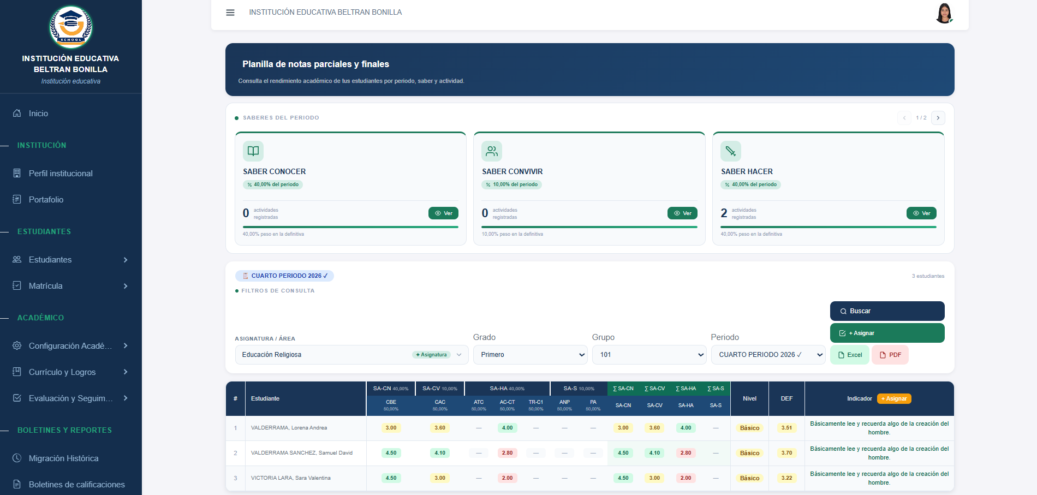Click the Buscar button
Image resolution: width=1037 pixels, height=495 pixels.
tap(887, 311)
